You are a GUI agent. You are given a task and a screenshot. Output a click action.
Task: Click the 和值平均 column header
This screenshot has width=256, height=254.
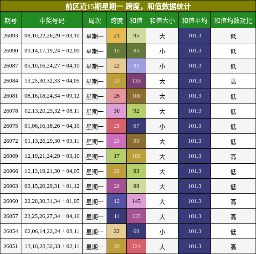click(x=195, y=21)
